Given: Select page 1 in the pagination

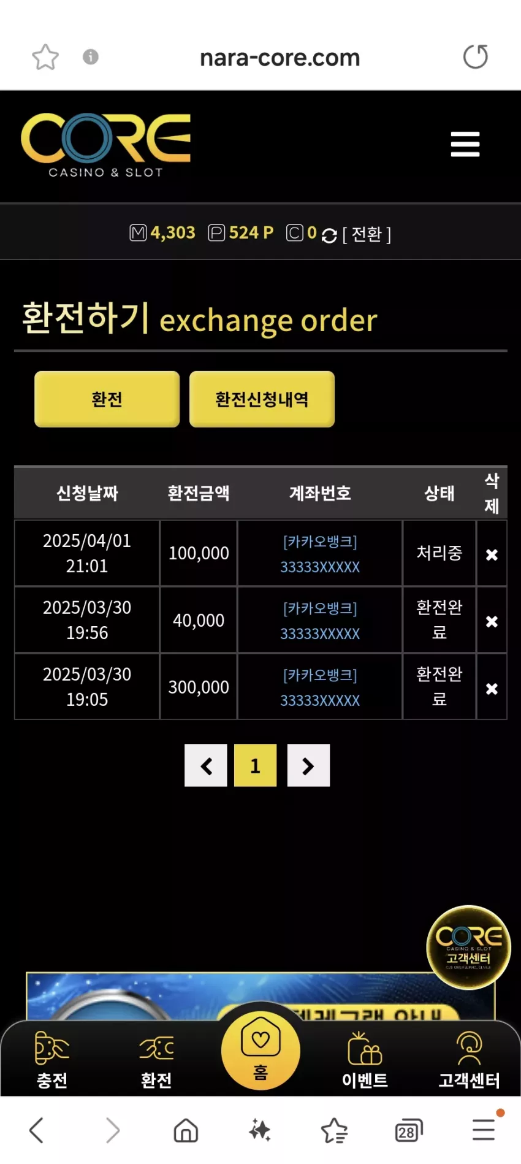Looking at the screenshot, I should pyautogui.click(x=256, y=765).
